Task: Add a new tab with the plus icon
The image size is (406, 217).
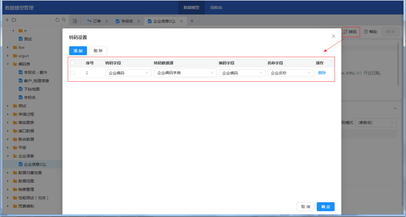Action: [192, 21]
